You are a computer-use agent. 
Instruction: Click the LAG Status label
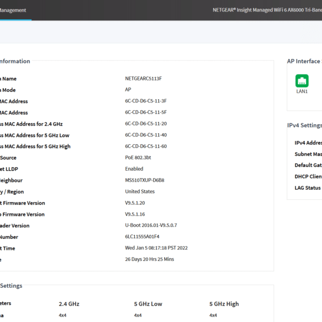coord(308,188)
